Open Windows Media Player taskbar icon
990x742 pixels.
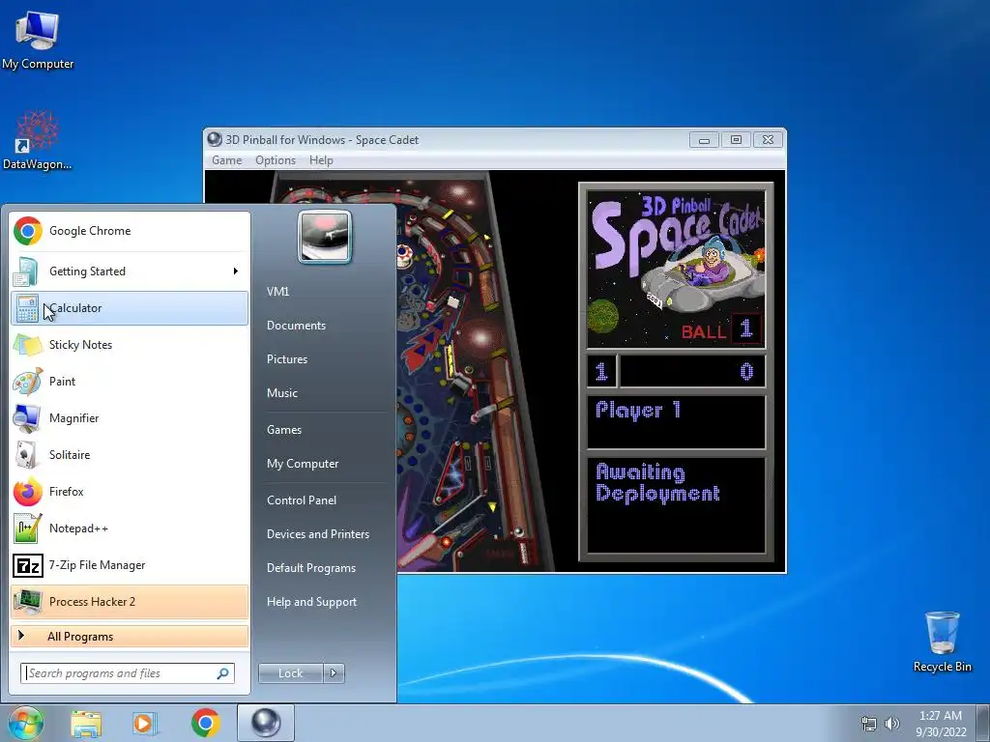point(145,723)
